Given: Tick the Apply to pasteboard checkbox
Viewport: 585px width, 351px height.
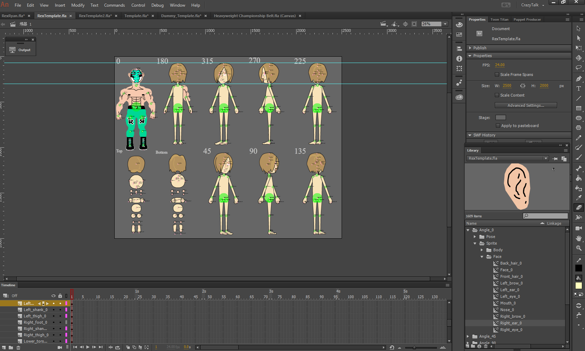Looking at the screenshot, I should click(498, 126).
